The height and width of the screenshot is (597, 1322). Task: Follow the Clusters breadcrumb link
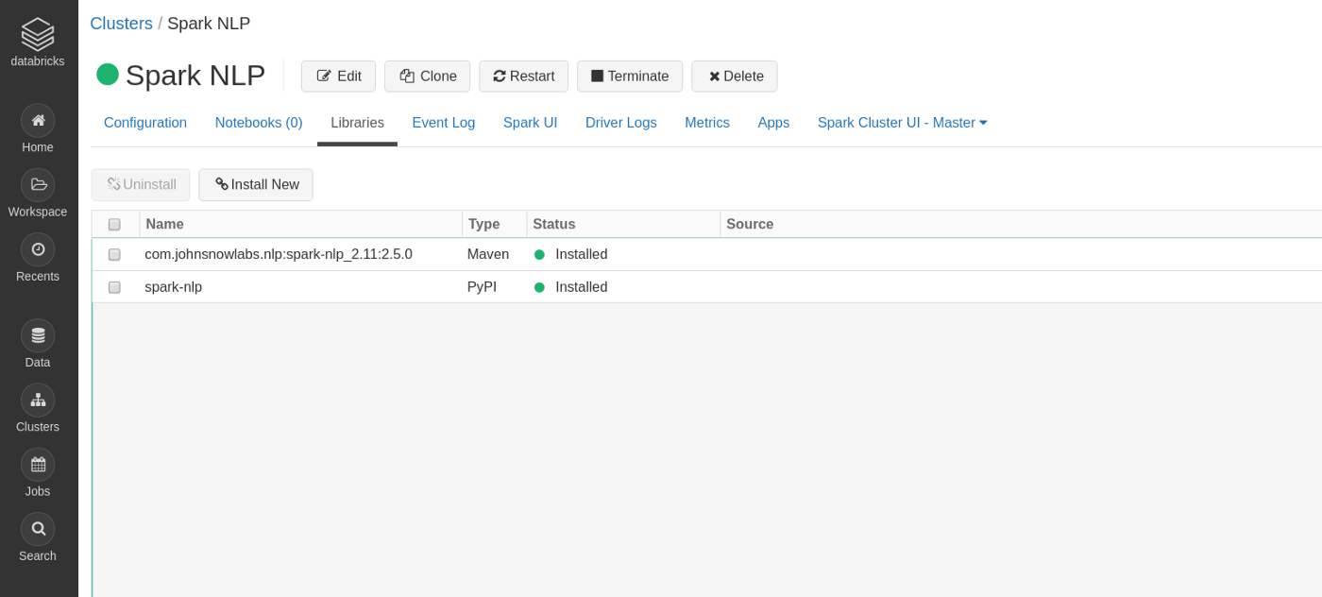pyautogui.click(x=122, y=24)
